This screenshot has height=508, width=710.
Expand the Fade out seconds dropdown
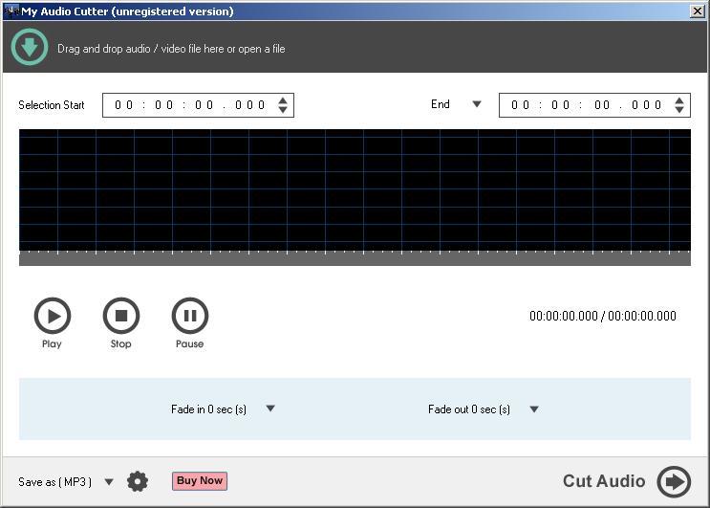534,409
